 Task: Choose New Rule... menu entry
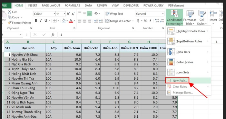[x=188, y=81]
